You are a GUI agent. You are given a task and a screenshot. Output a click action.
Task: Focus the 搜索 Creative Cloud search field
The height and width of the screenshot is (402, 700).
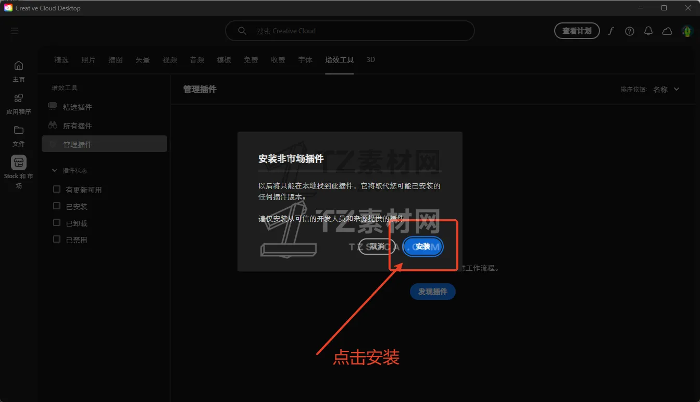(x=350, y=31)
